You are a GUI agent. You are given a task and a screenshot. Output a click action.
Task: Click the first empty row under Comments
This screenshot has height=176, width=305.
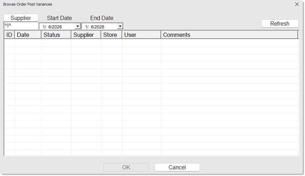tap(229, 43)
